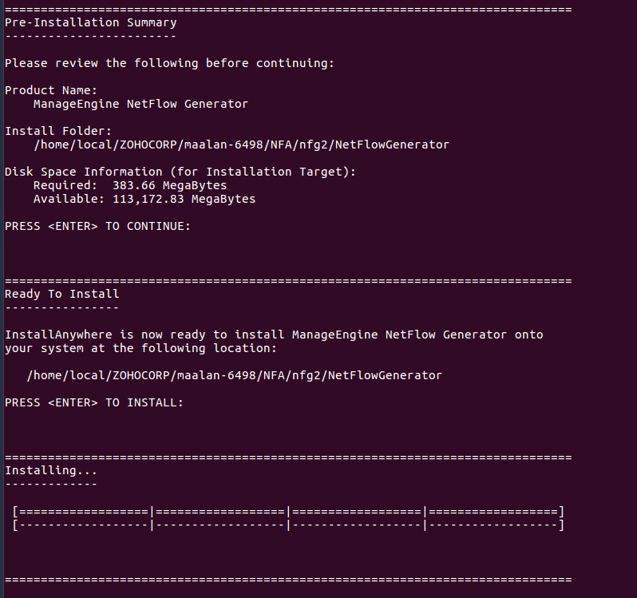Screen dimensions: 637x598
Task: Click the PRESS ENTER TO CONTINUE prompt
Action: (98, 226)
